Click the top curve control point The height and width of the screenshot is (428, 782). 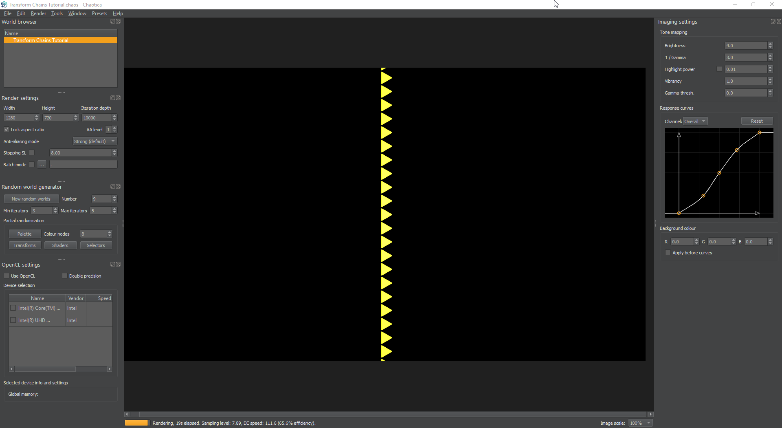760,132
